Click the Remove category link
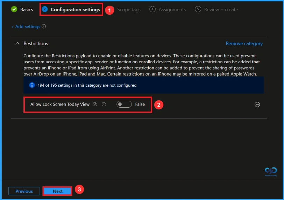This screenshot has width=284, height=200. pyautogui.click(x=244, y=43)
